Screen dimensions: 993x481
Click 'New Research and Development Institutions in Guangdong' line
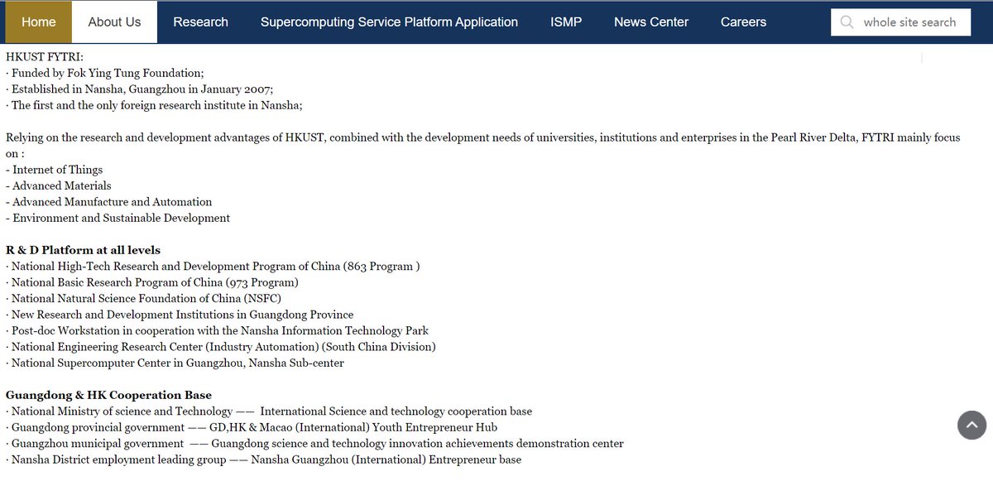180,315
